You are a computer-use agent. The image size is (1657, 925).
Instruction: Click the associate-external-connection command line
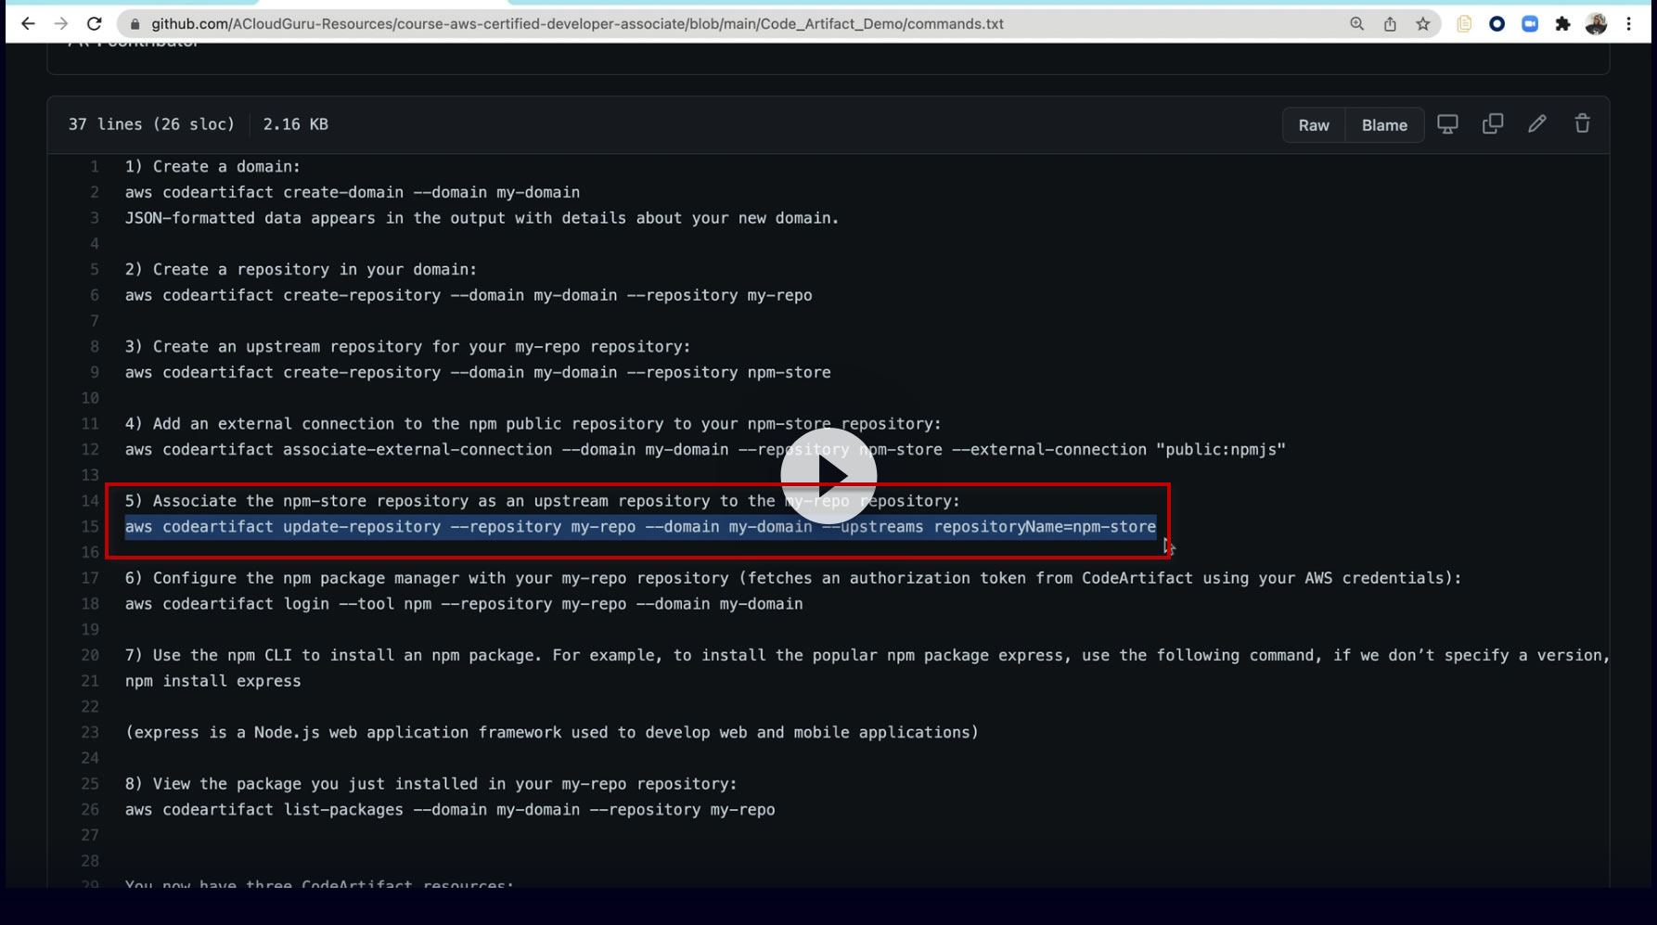point(705,450)
